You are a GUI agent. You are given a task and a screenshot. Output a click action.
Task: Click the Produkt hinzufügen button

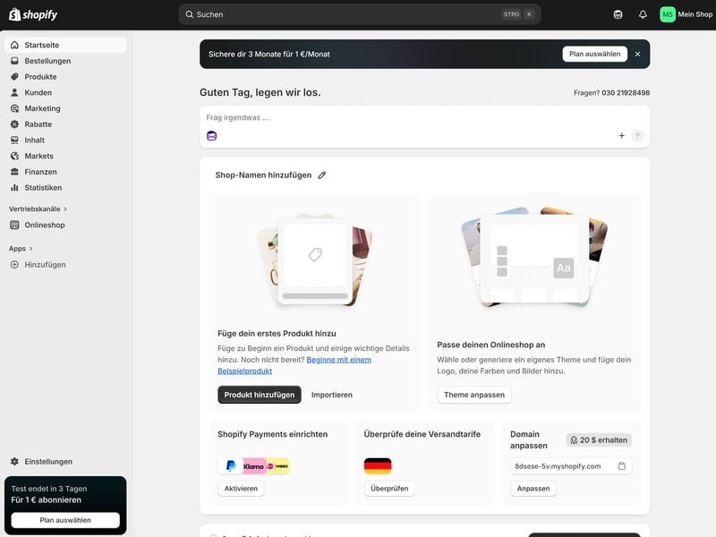pos(260,395)
